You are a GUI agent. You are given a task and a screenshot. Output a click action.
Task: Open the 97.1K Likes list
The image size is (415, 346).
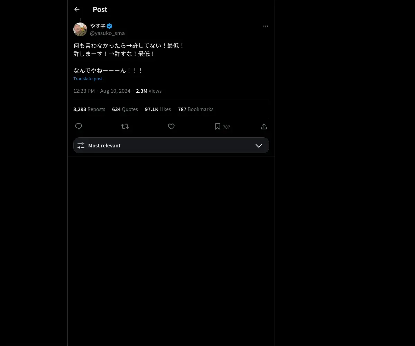(x=158, y=109)
